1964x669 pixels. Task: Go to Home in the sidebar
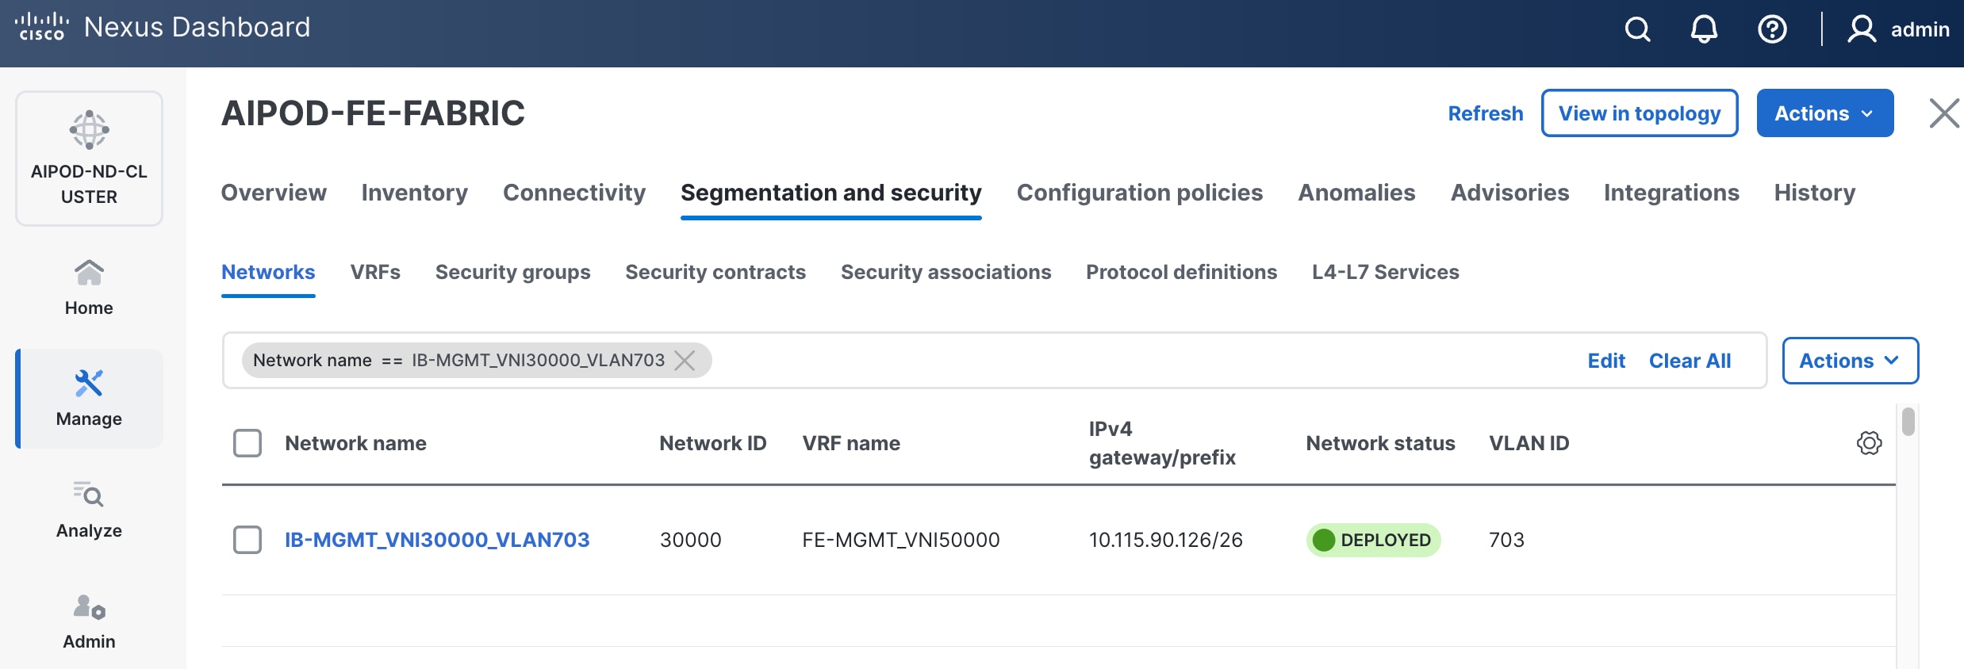click(x=89, y=287)
